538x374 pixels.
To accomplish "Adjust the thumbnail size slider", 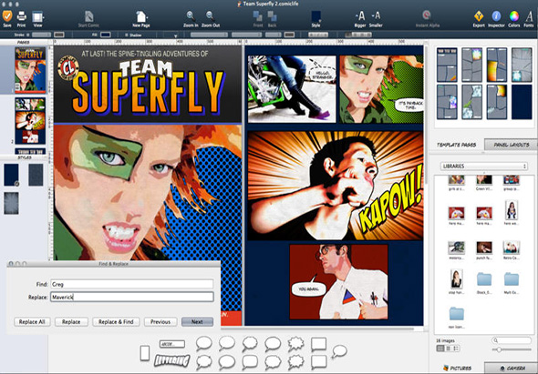I will click(512, 349).
